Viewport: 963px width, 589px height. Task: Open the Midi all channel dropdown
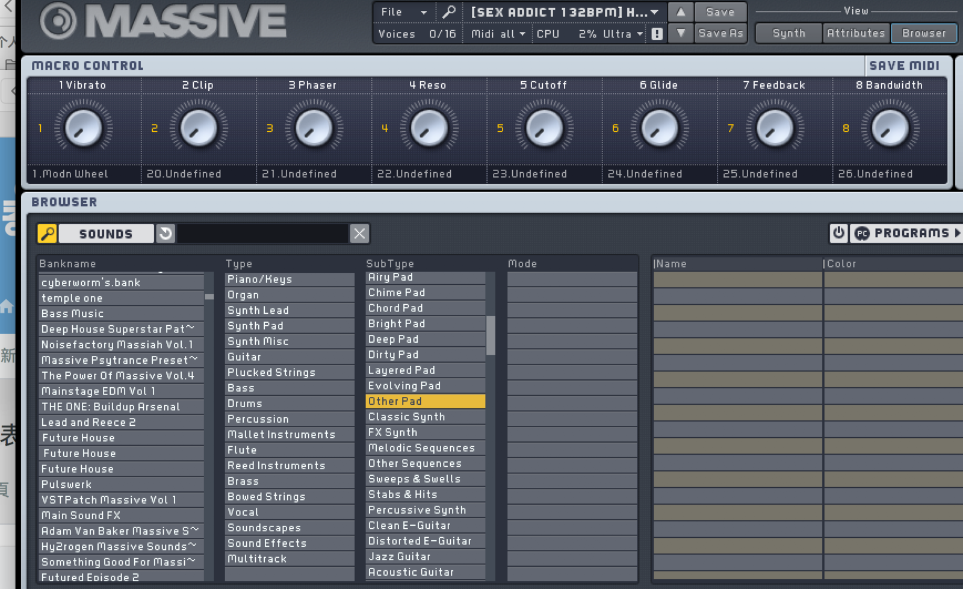[498, 34]
